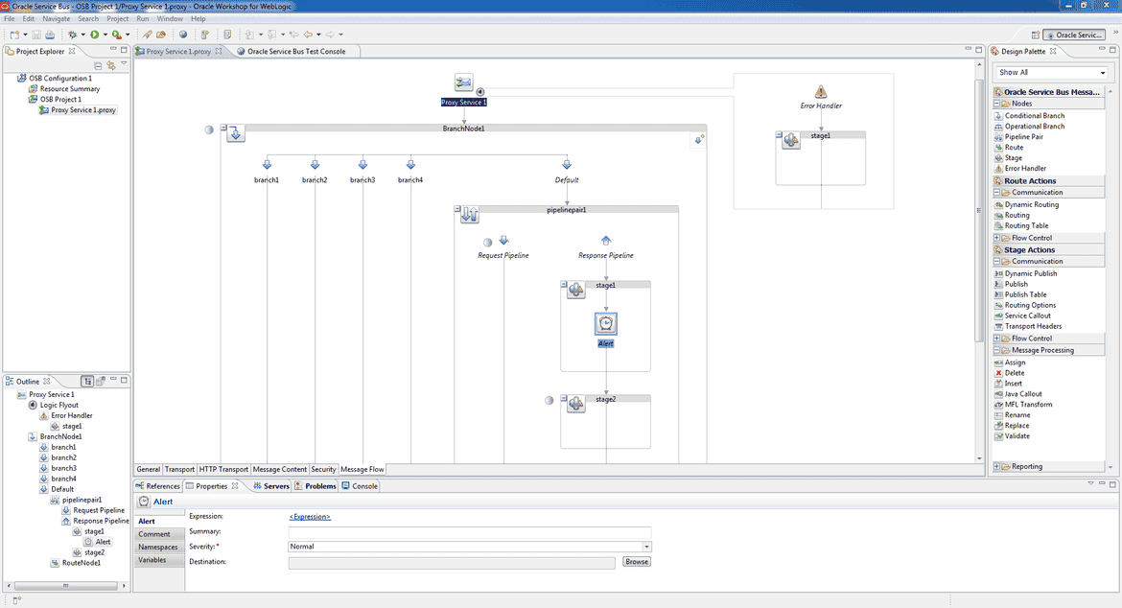The height and width of the screenshot is (608, 1122).
Task: Select the Default branch arrow icon on canvas
Action: 567,165
